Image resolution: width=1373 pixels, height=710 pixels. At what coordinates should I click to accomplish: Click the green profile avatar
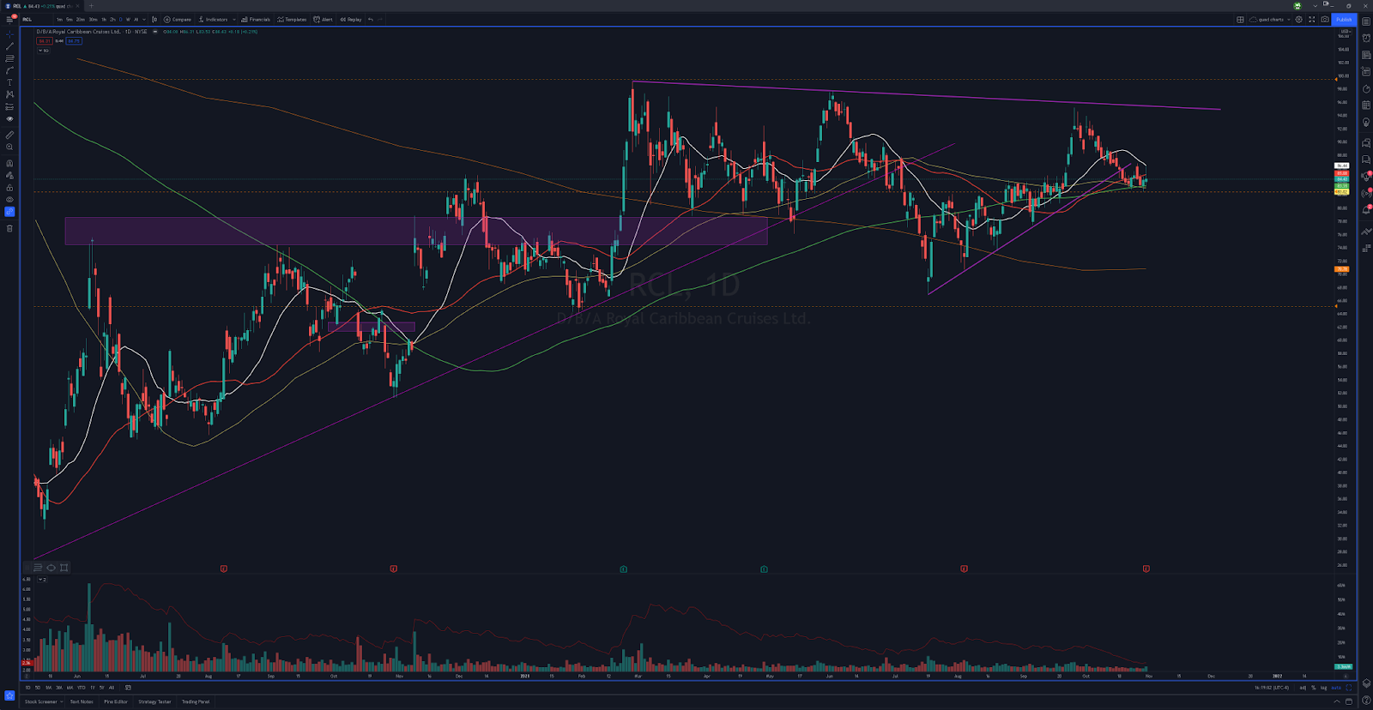1297,6
